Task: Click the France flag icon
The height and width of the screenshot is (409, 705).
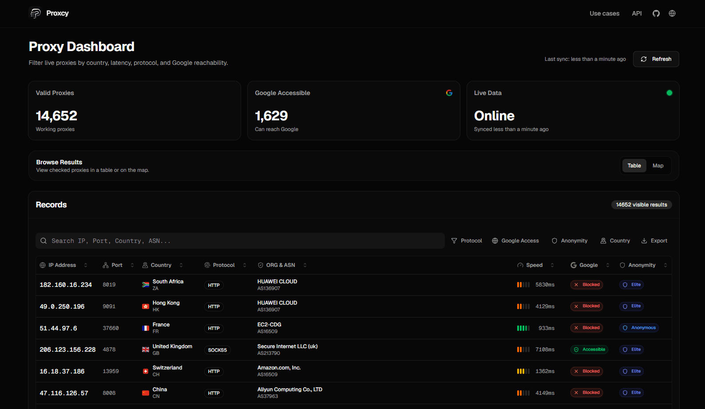Action: click(146, 328)
